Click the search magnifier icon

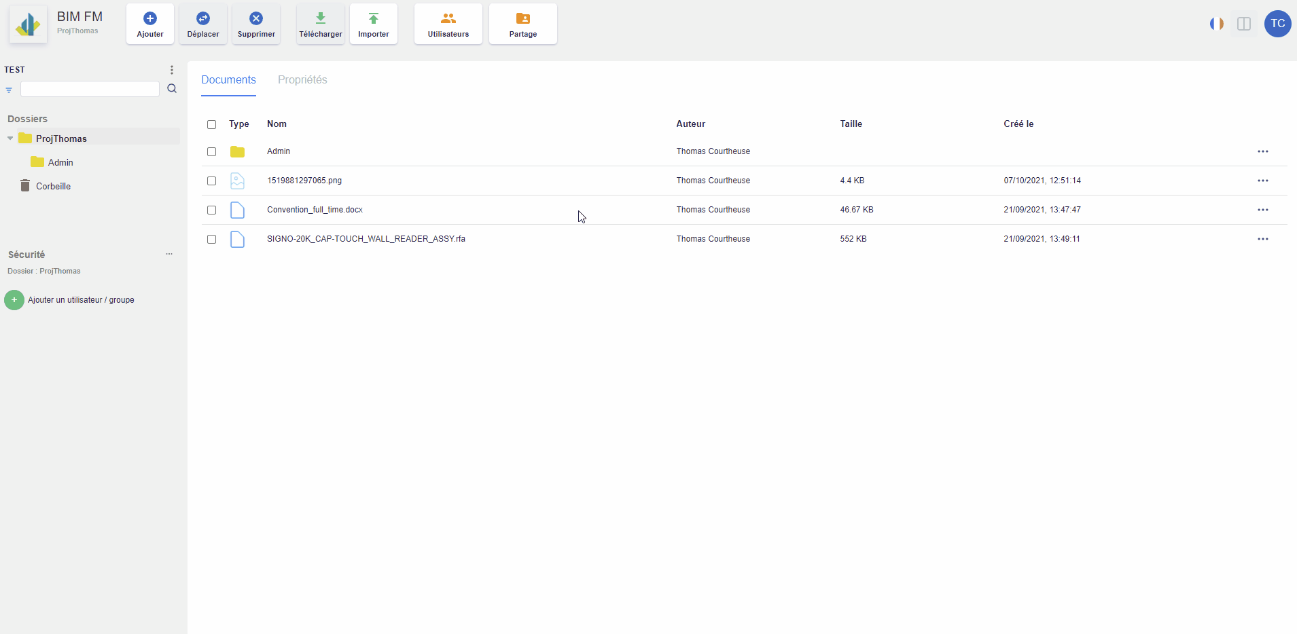[x=172, y=89]
